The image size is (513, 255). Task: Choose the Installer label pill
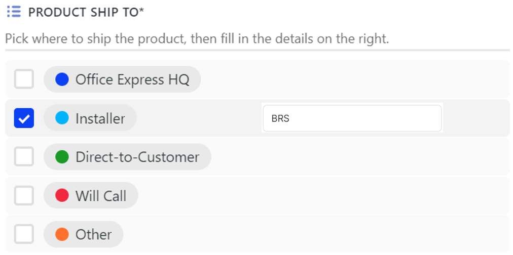click(90, 118)
